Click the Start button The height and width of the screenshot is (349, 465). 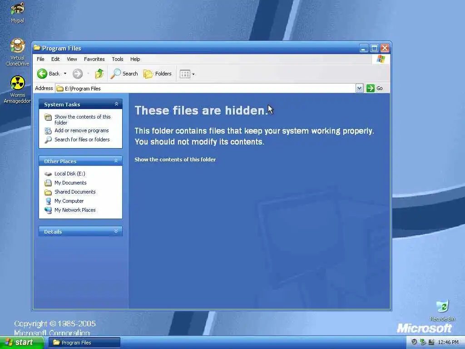22,343
